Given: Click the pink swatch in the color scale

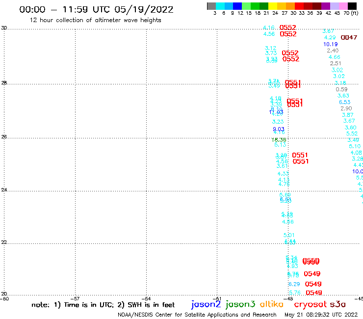Looking at the screenshot, I should (x=343, y=6).
